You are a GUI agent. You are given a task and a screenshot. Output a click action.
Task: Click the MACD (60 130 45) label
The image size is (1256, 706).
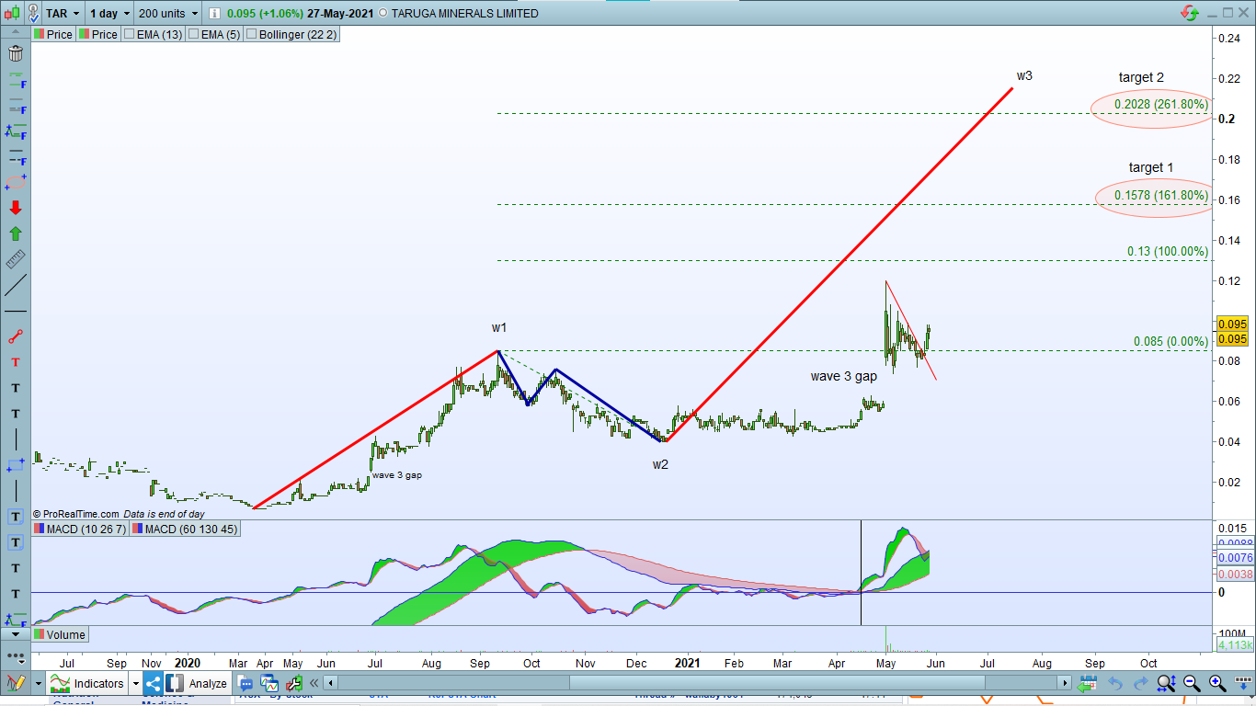click(x=184, y=529)
